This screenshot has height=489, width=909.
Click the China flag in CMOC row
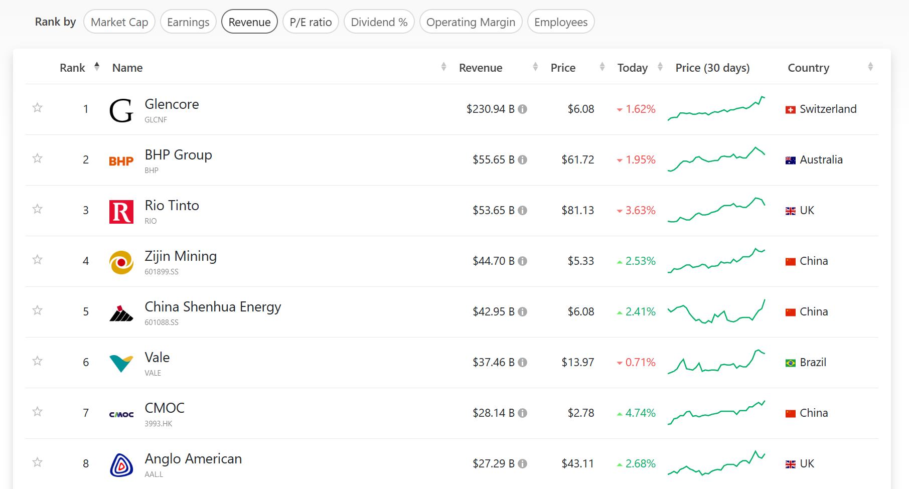click(791, 414)
